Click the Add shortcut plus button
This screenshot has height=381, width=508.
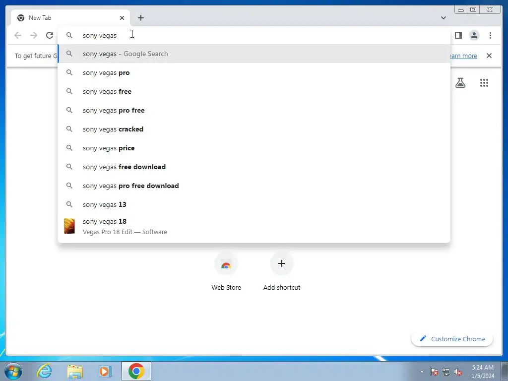282,263
